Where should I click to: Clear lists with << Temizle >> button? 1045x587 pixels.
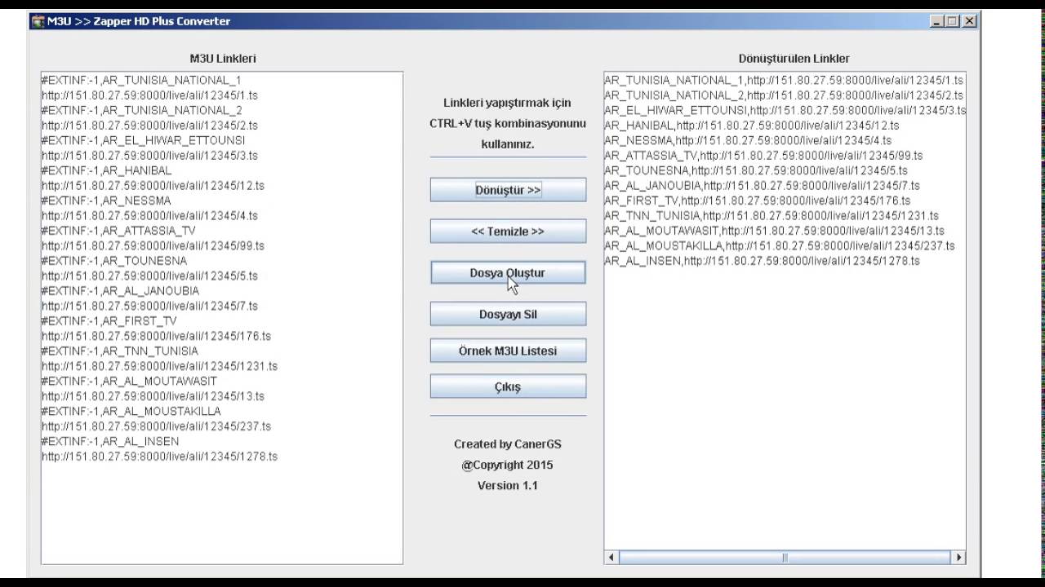[x=508, y=232]
